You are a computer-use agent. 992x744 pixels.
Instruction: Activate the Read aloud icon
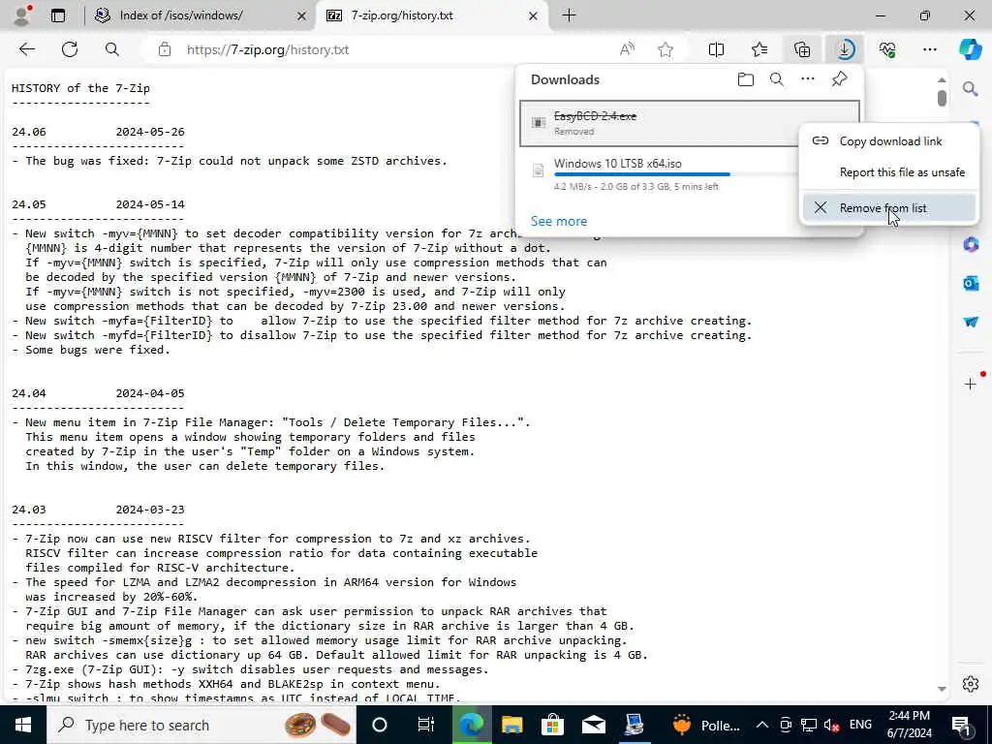tap(627, 49)
